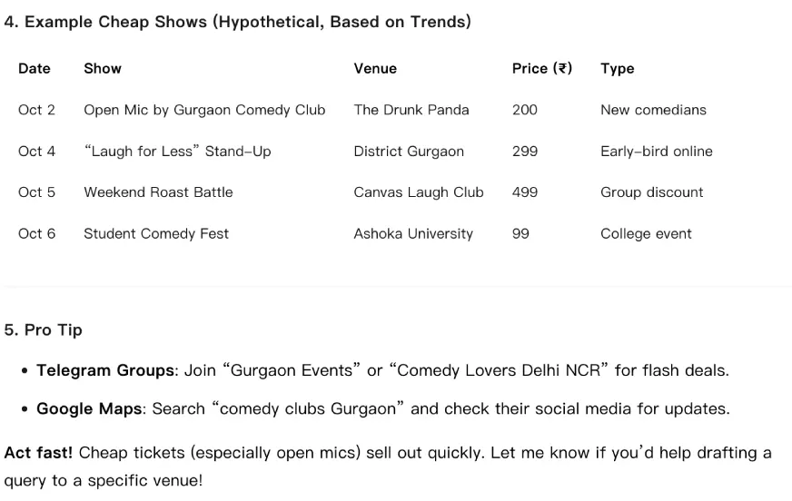Click "Canvas Laugh Club" venue cell
The image size is (792, 501).
[x=419, y=192]
